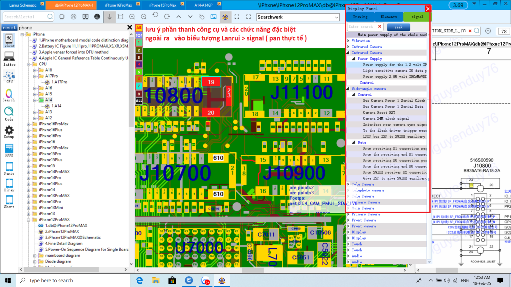Screen dimensions: 511x287
Task: Expand the A18 CPU folder
Action: tap(35, 70)
